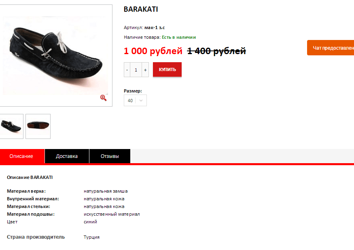
Task: Click the crossed-out 1 400 рублей price
Action: pyautogui.click(x=216, y=51)
